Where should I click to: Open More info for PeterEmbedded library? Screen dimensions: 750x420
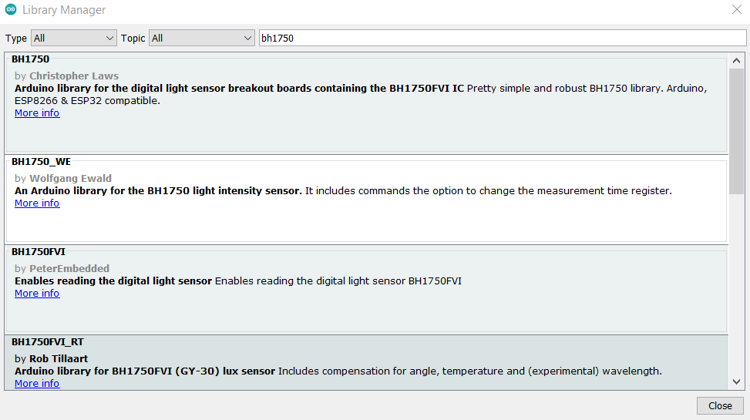coord(37,294)
